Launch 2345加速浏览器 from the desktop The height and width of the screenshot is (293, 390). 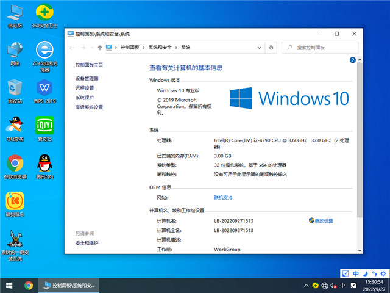(x=44, y=56)
